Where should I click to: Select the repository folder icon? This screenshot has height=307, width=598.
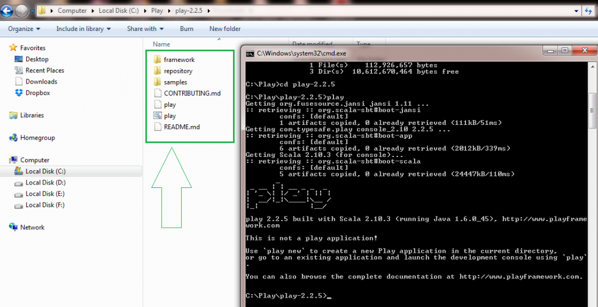[157, 71]
